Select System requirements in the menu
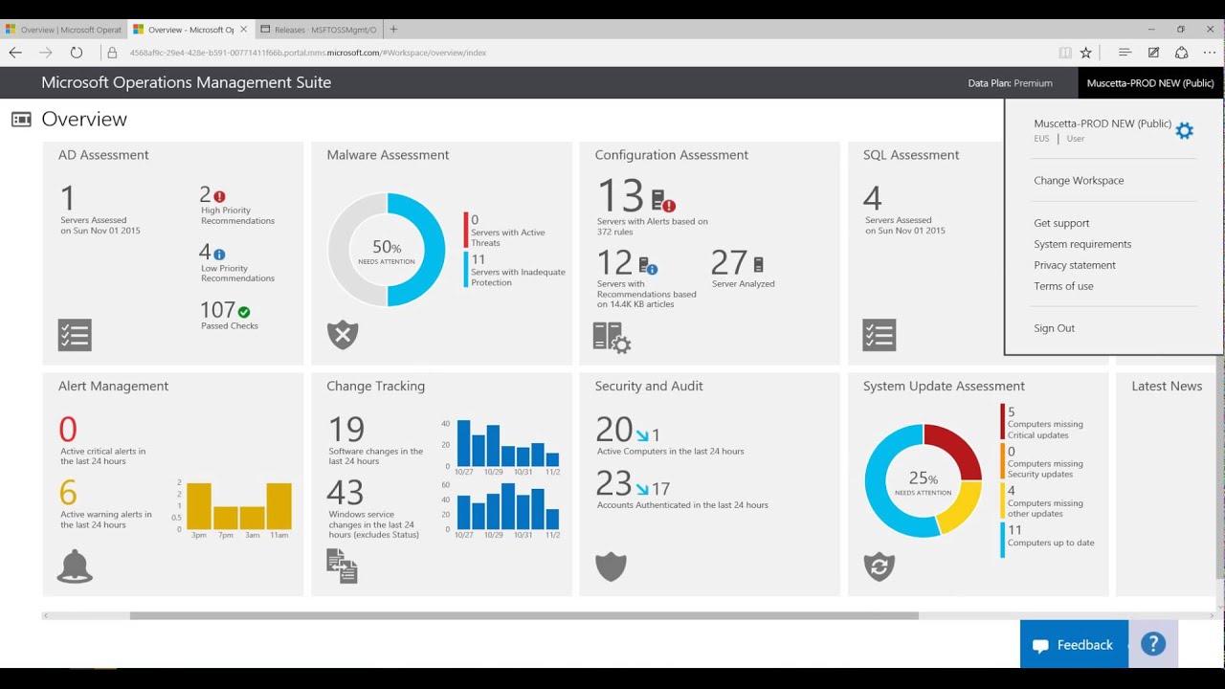Viewport: 1225px width, 689px height. 1082,244
